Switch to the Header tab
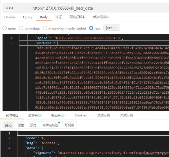 click(x=10, y=17)
